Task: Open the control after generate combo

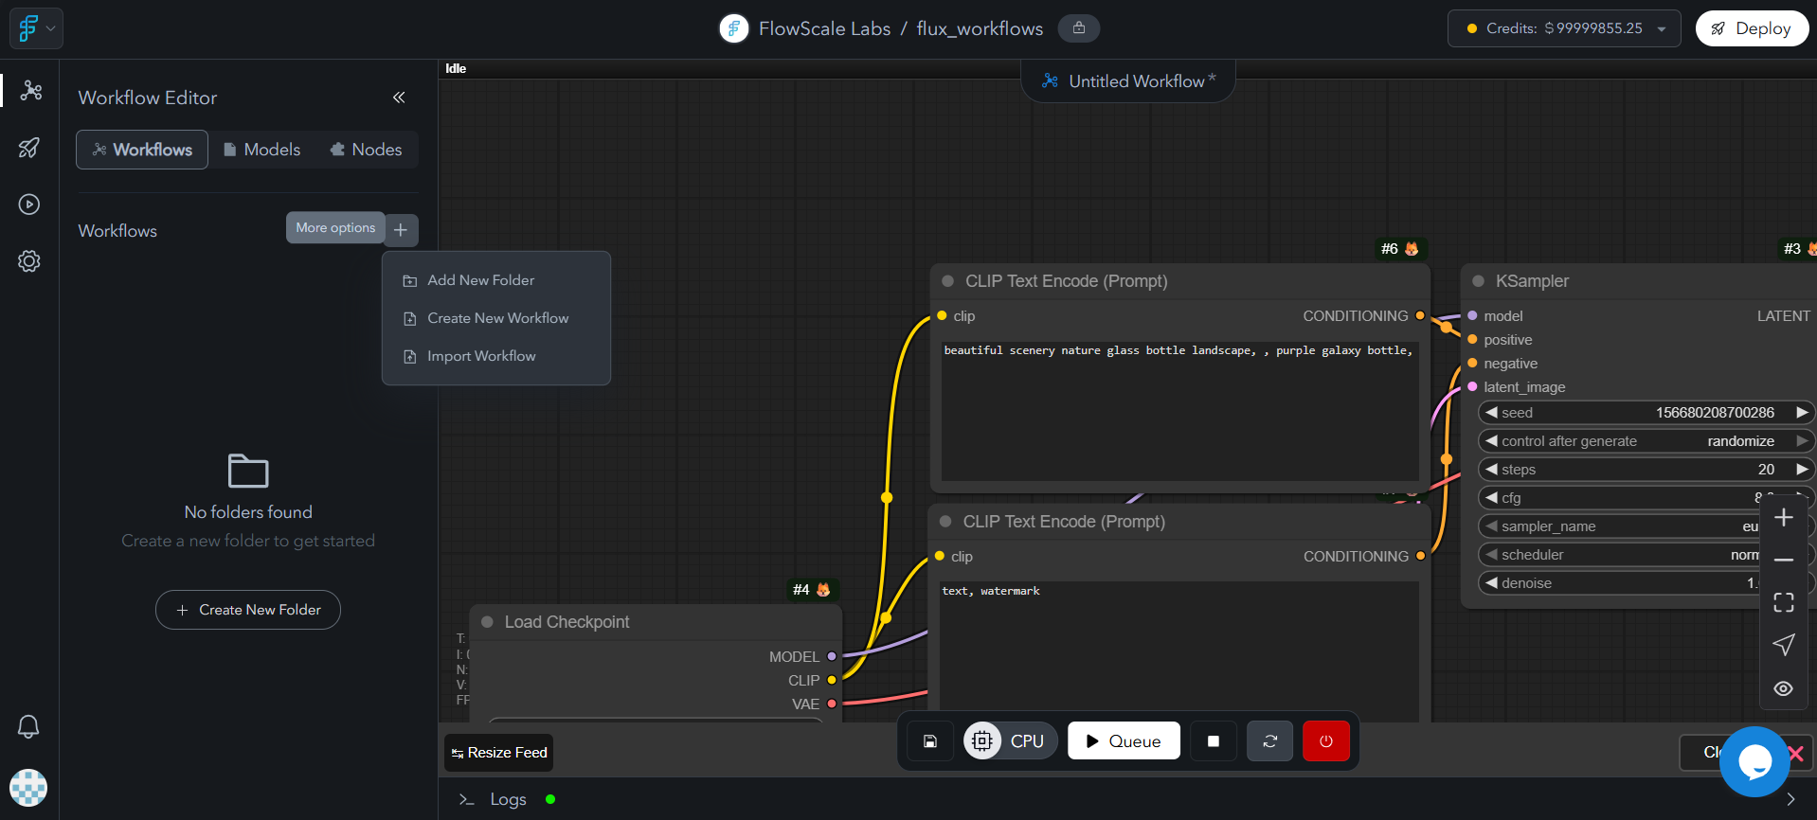Action: tap(1646, 441)
